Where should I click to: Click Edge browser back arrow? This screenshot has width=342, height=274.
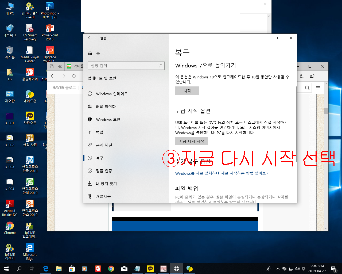point(53,76)
